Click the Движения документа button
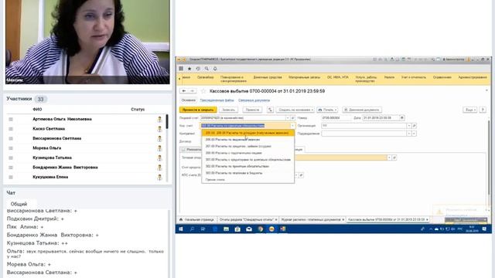Screen dimensions: 495x278 (362, 110)
